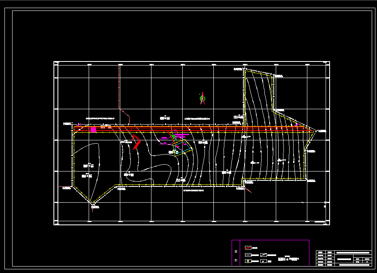Click the stepped line legend symbol

264,255
